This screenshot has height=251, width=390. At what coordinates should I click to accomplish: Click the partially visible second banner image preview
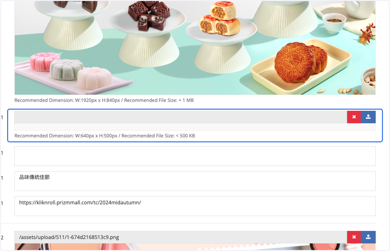195,247
